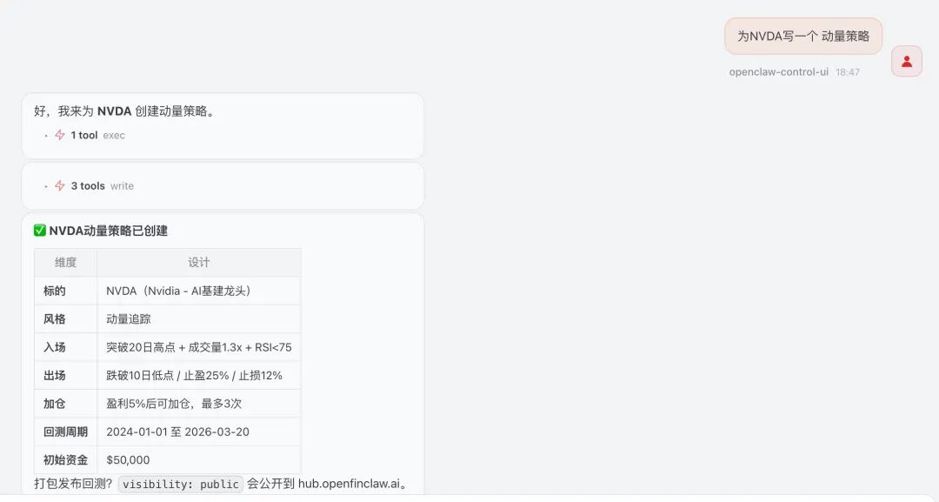Click the 18:47 message timestamp
Viewport: 939px width, 502px height.
[x=848, y=72]
